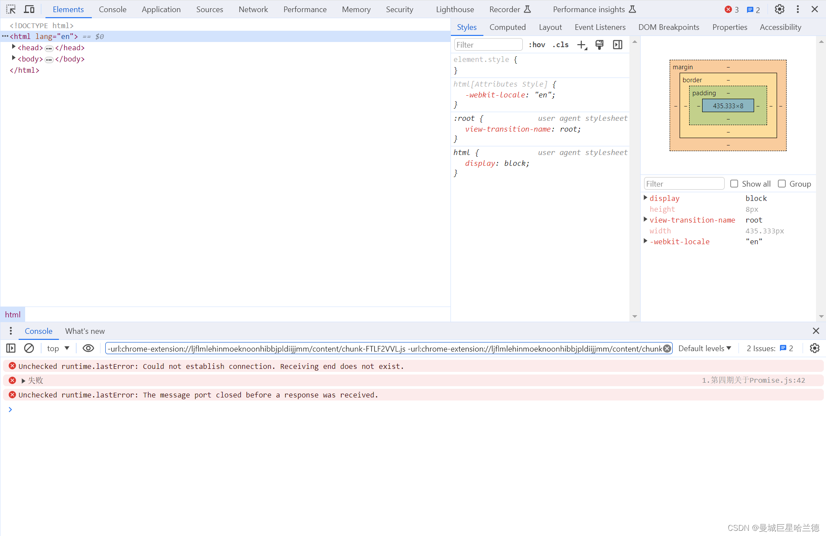The width and height of the screenshot is (826, 536).
Task: Toggle the computed styles sidebar icon
Action: tap(618, 45)
